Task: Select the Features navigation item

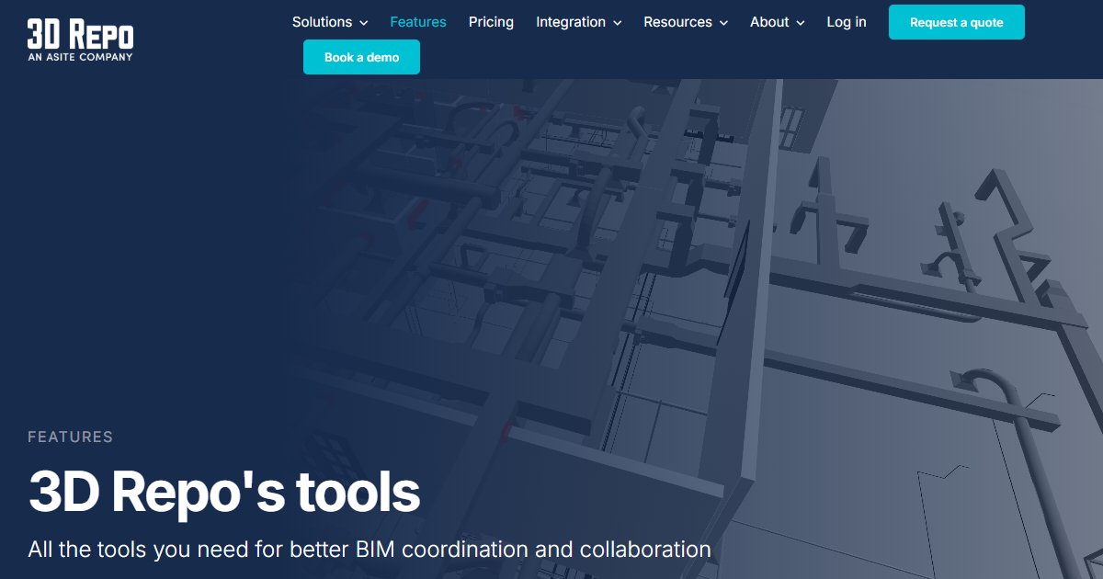Action: click(418, 21)
